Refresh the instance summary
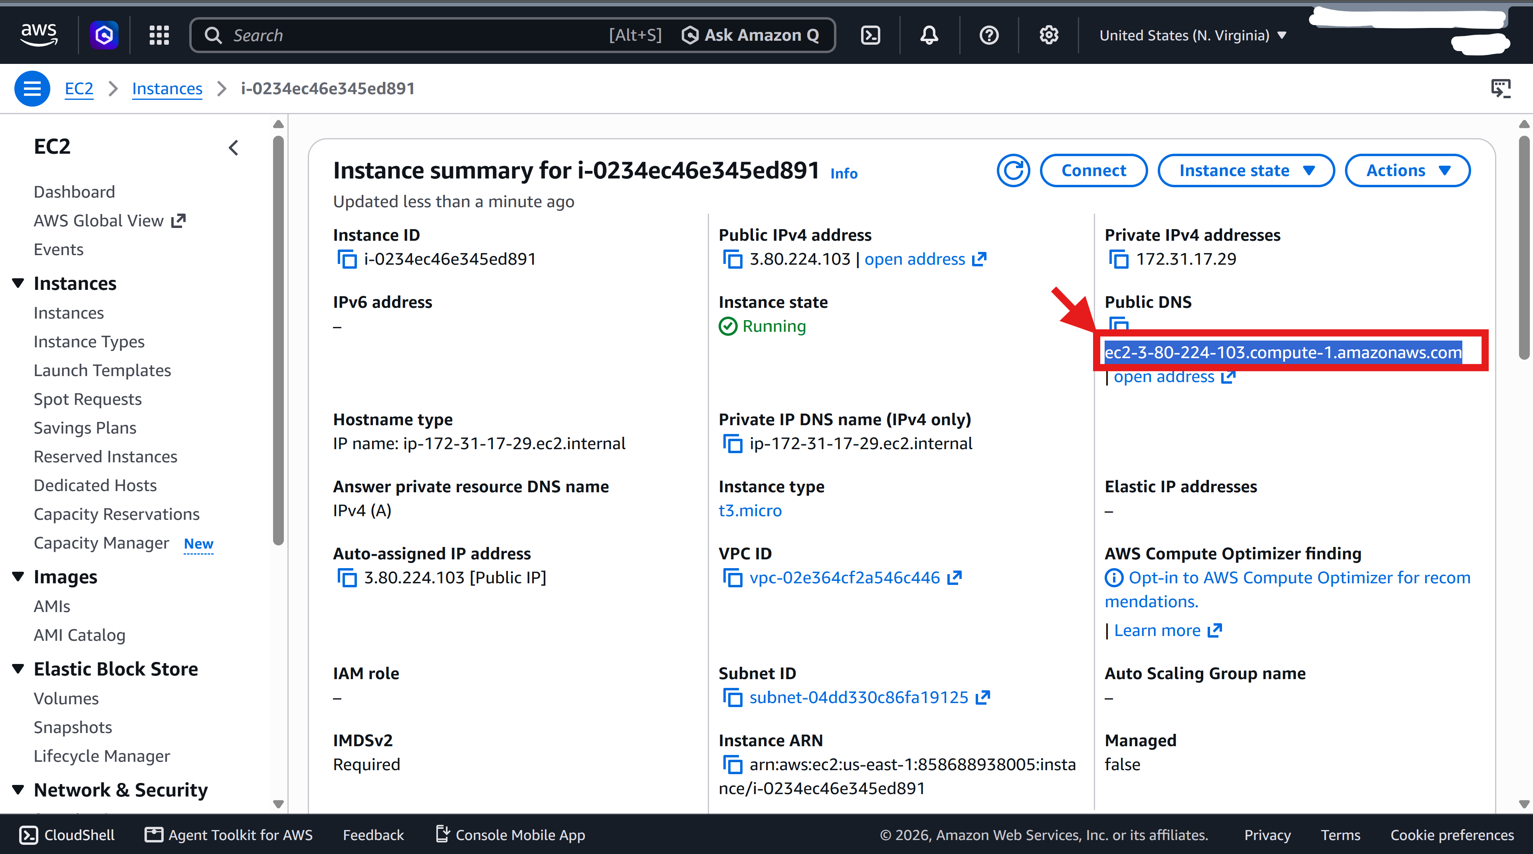Screen dimensions: 1533x854 (x=1013, y=171)
